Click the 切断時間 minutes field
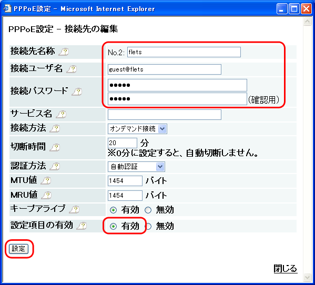 pos(123,143)
